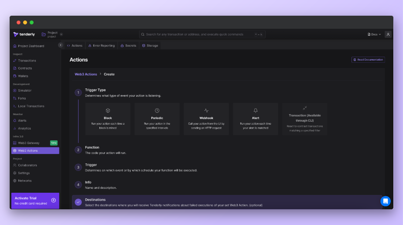Open the Docs dropdown menu
The image size is (403, 225).
[374, 34]
